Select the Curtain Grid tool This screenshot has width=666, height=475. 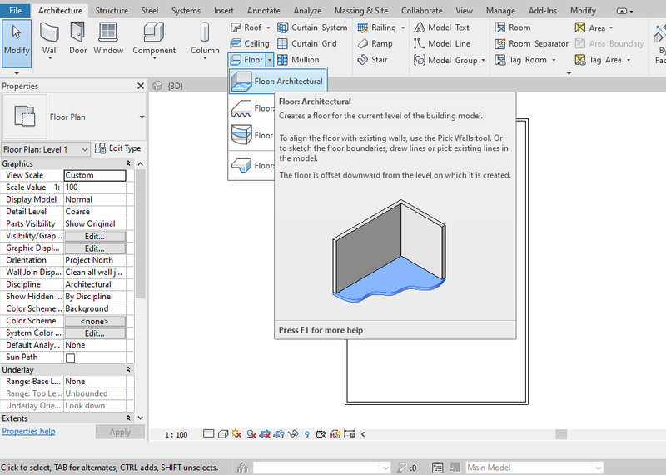pyautogui.click(x=307, y=44)
